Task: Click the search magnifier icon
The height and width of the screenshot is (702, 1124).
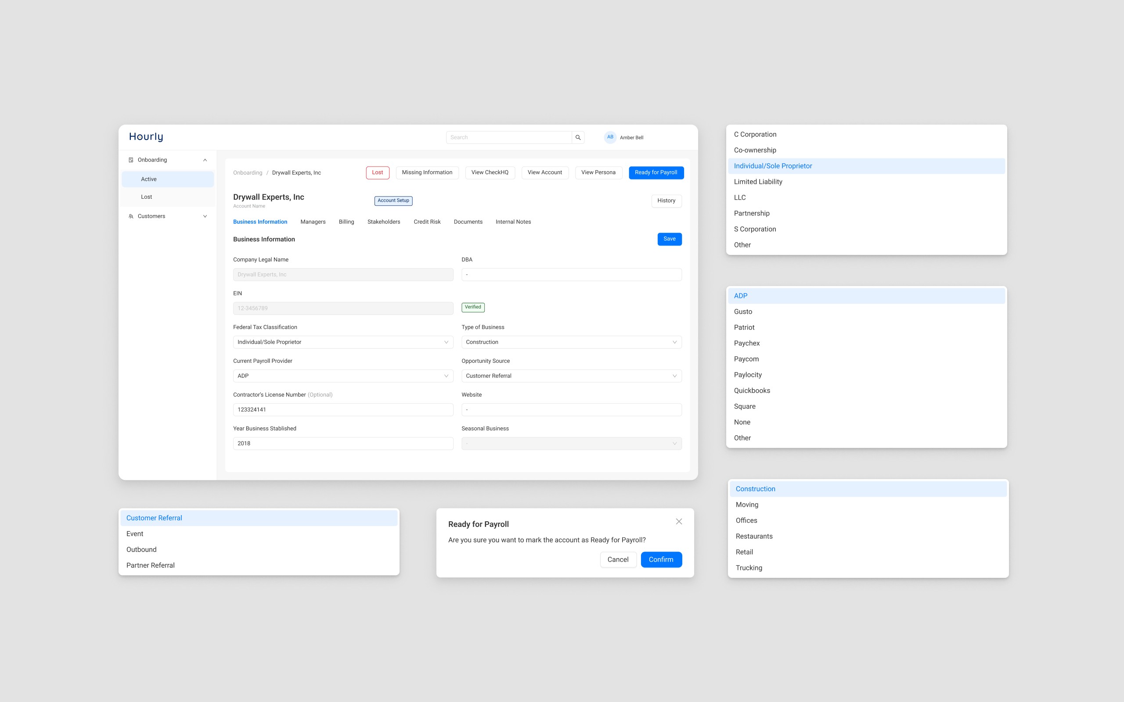Action: [578, 137]
